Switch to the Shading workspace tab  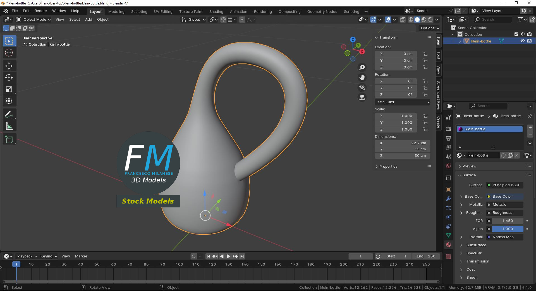click(x=216, y=12)
